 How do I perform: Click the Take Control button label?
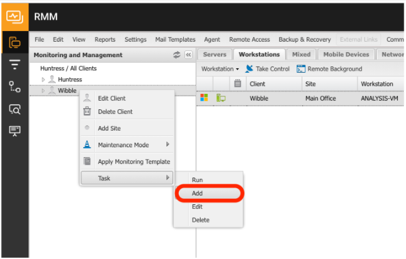[273, 69]
